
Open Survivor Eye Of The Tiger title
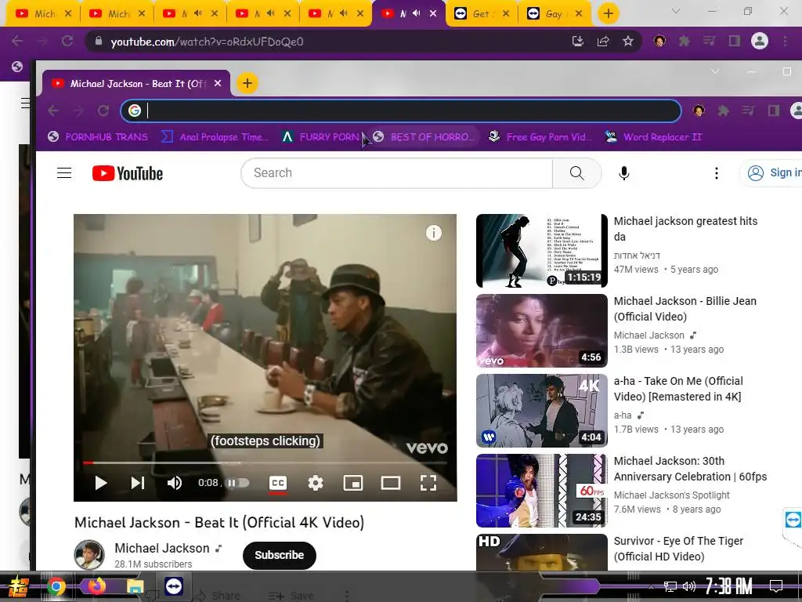click(678, 548)
